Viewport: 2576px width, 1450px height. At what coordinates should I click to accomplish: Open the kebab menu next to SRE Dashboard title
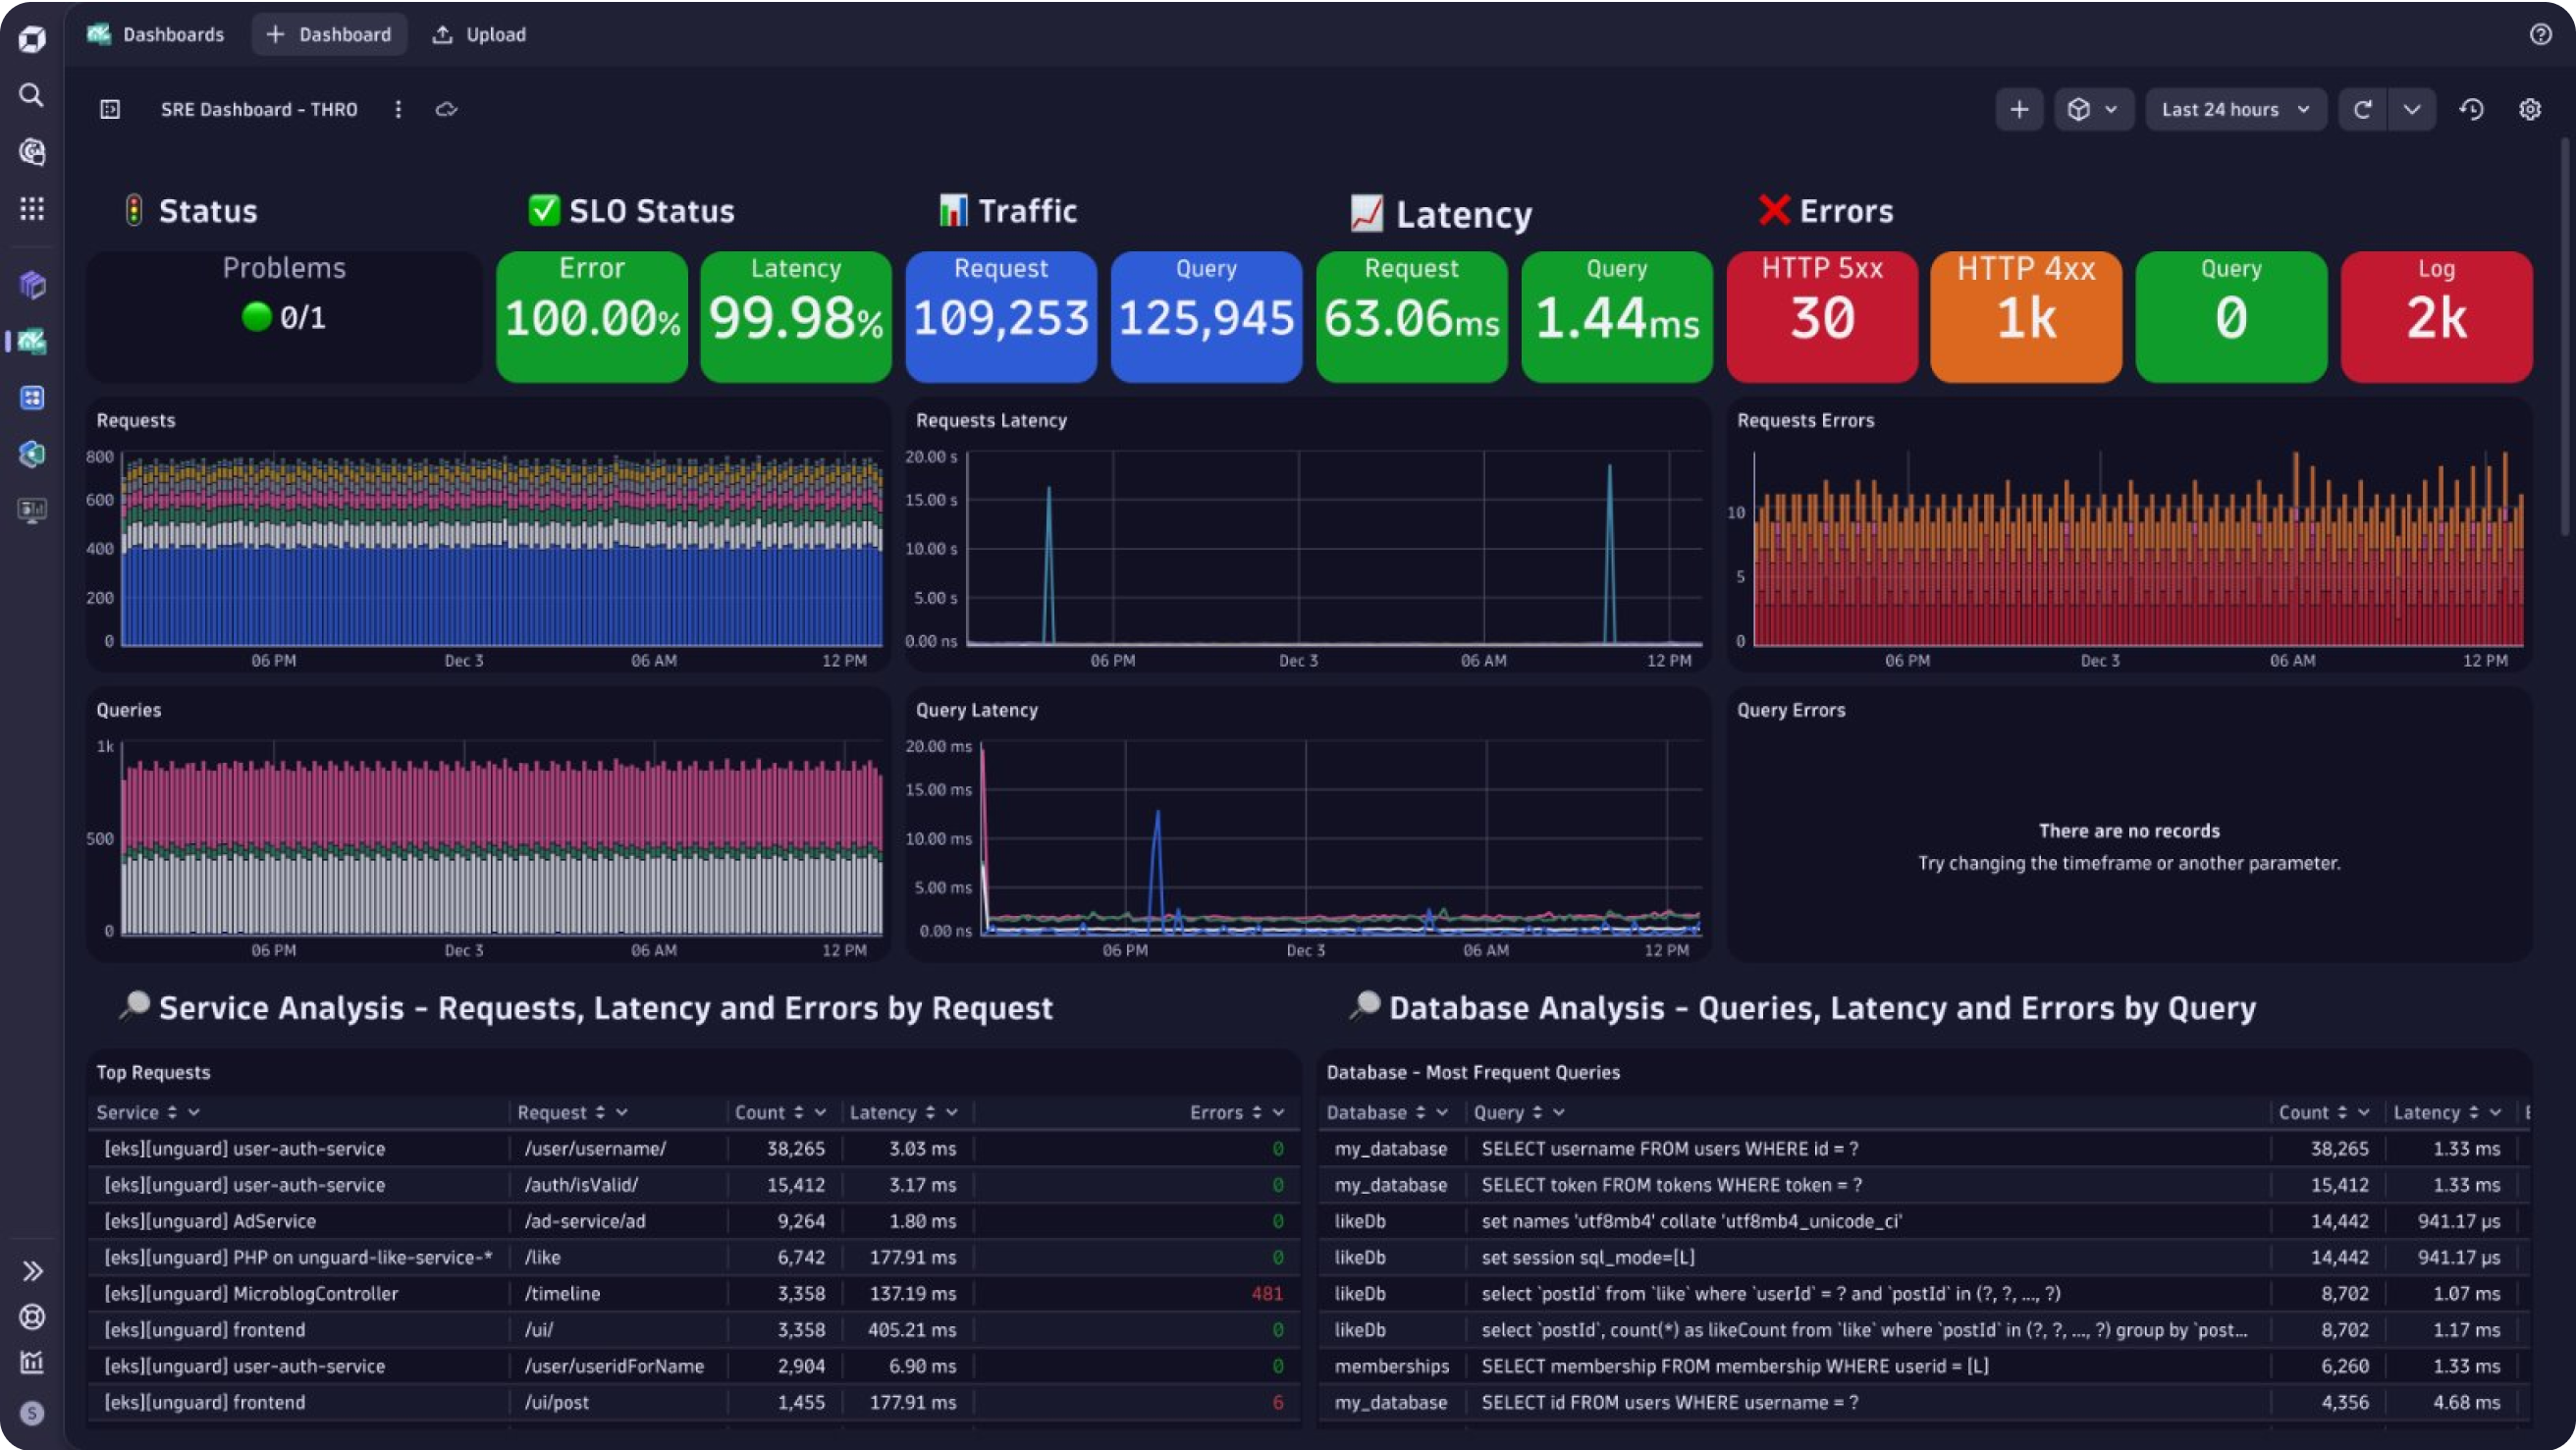[x=399, y=109]
